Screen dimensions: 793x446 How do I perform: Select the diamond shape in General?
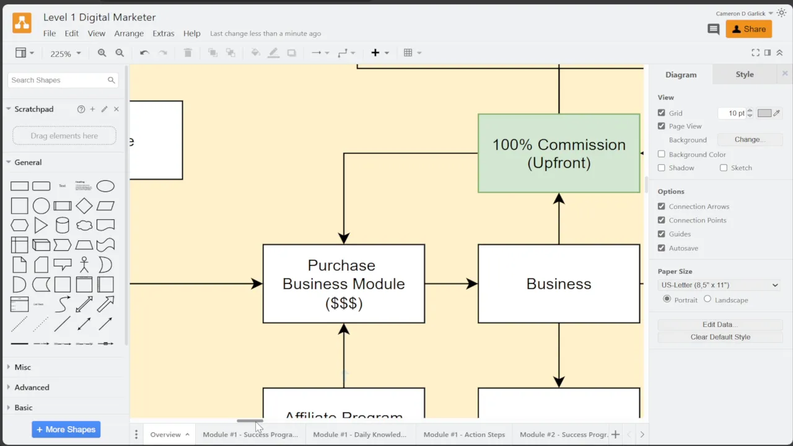click(x=84, y=206)
